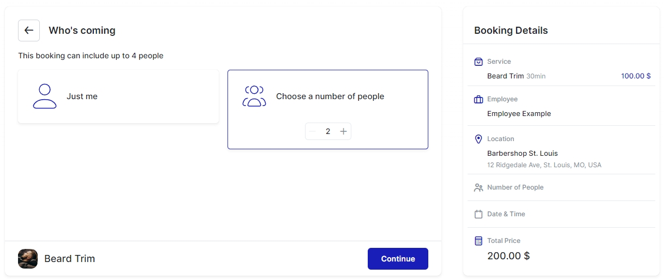Click the Employee briefcase icon
Viewport: 664px width, 280px height.
click(x=478, y=99)
